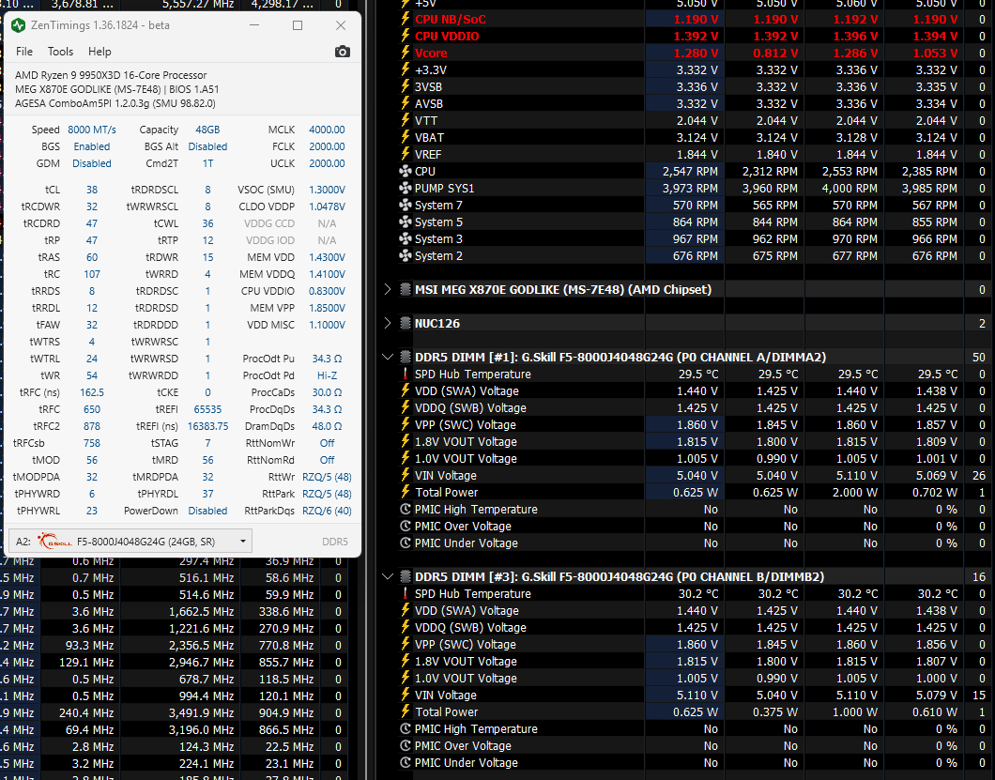995x780 pixels.
Task: Click the PowerDown Disabled value
Action: pyautogui.click(x=207, y=511)
